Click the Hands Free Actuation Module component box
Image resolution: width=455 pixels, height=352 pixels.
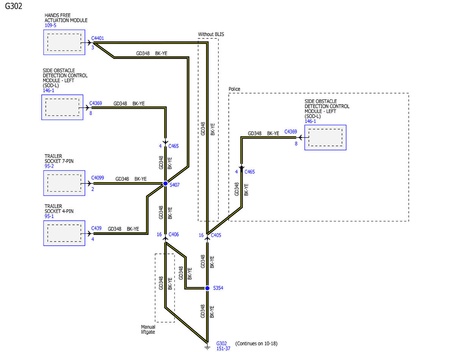click(64, 42)
